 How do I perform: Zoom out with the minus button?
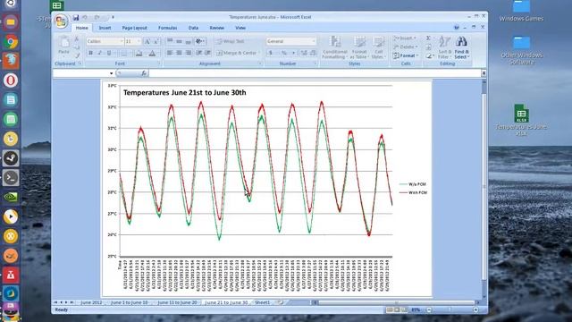click(429, 309)
